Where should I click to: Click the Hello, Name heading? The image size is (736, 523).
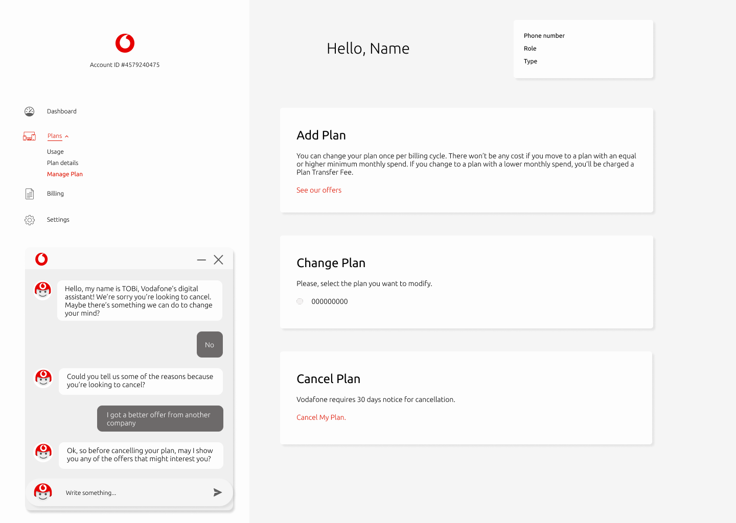(x=368, y=49)
